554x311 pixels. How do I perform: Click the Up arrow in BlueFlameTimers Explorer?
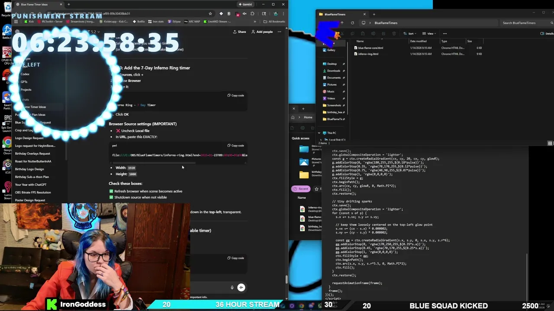click(342, 23)
